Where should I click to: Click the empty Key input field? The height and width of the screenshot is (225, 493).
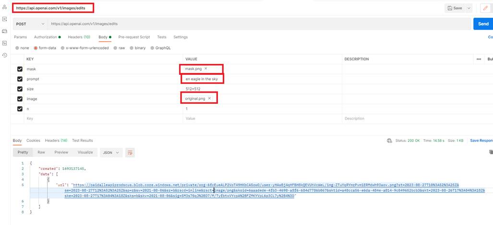[x=103, y=118]
